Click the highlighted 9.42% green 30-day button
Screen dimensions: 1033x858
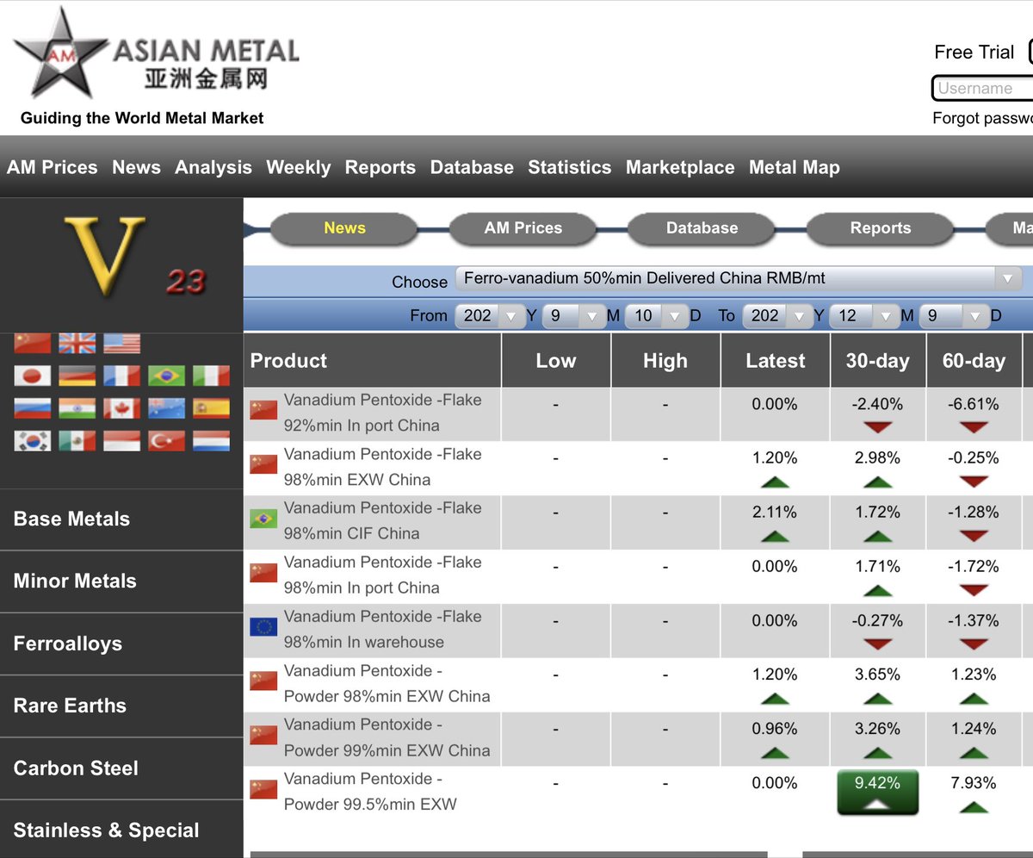tap(877, 793)
